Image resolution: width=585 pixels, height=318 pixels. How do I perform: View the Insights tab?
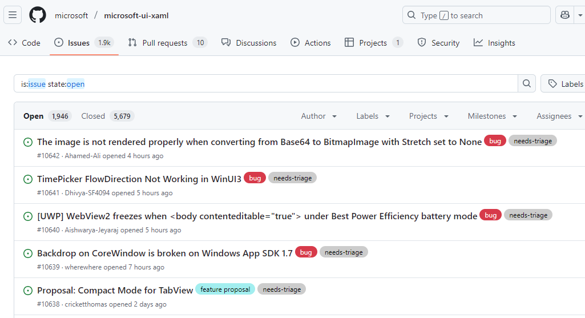(494, 43)
